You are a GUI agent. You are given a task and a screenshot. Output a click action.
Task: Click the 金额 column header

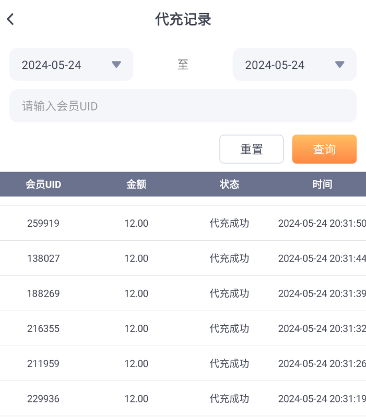tap(136, 184)
